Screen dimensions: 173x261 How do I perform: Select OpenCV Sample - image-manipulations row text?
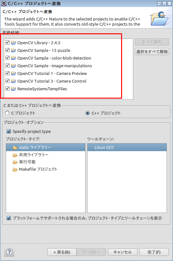[54, 66]
